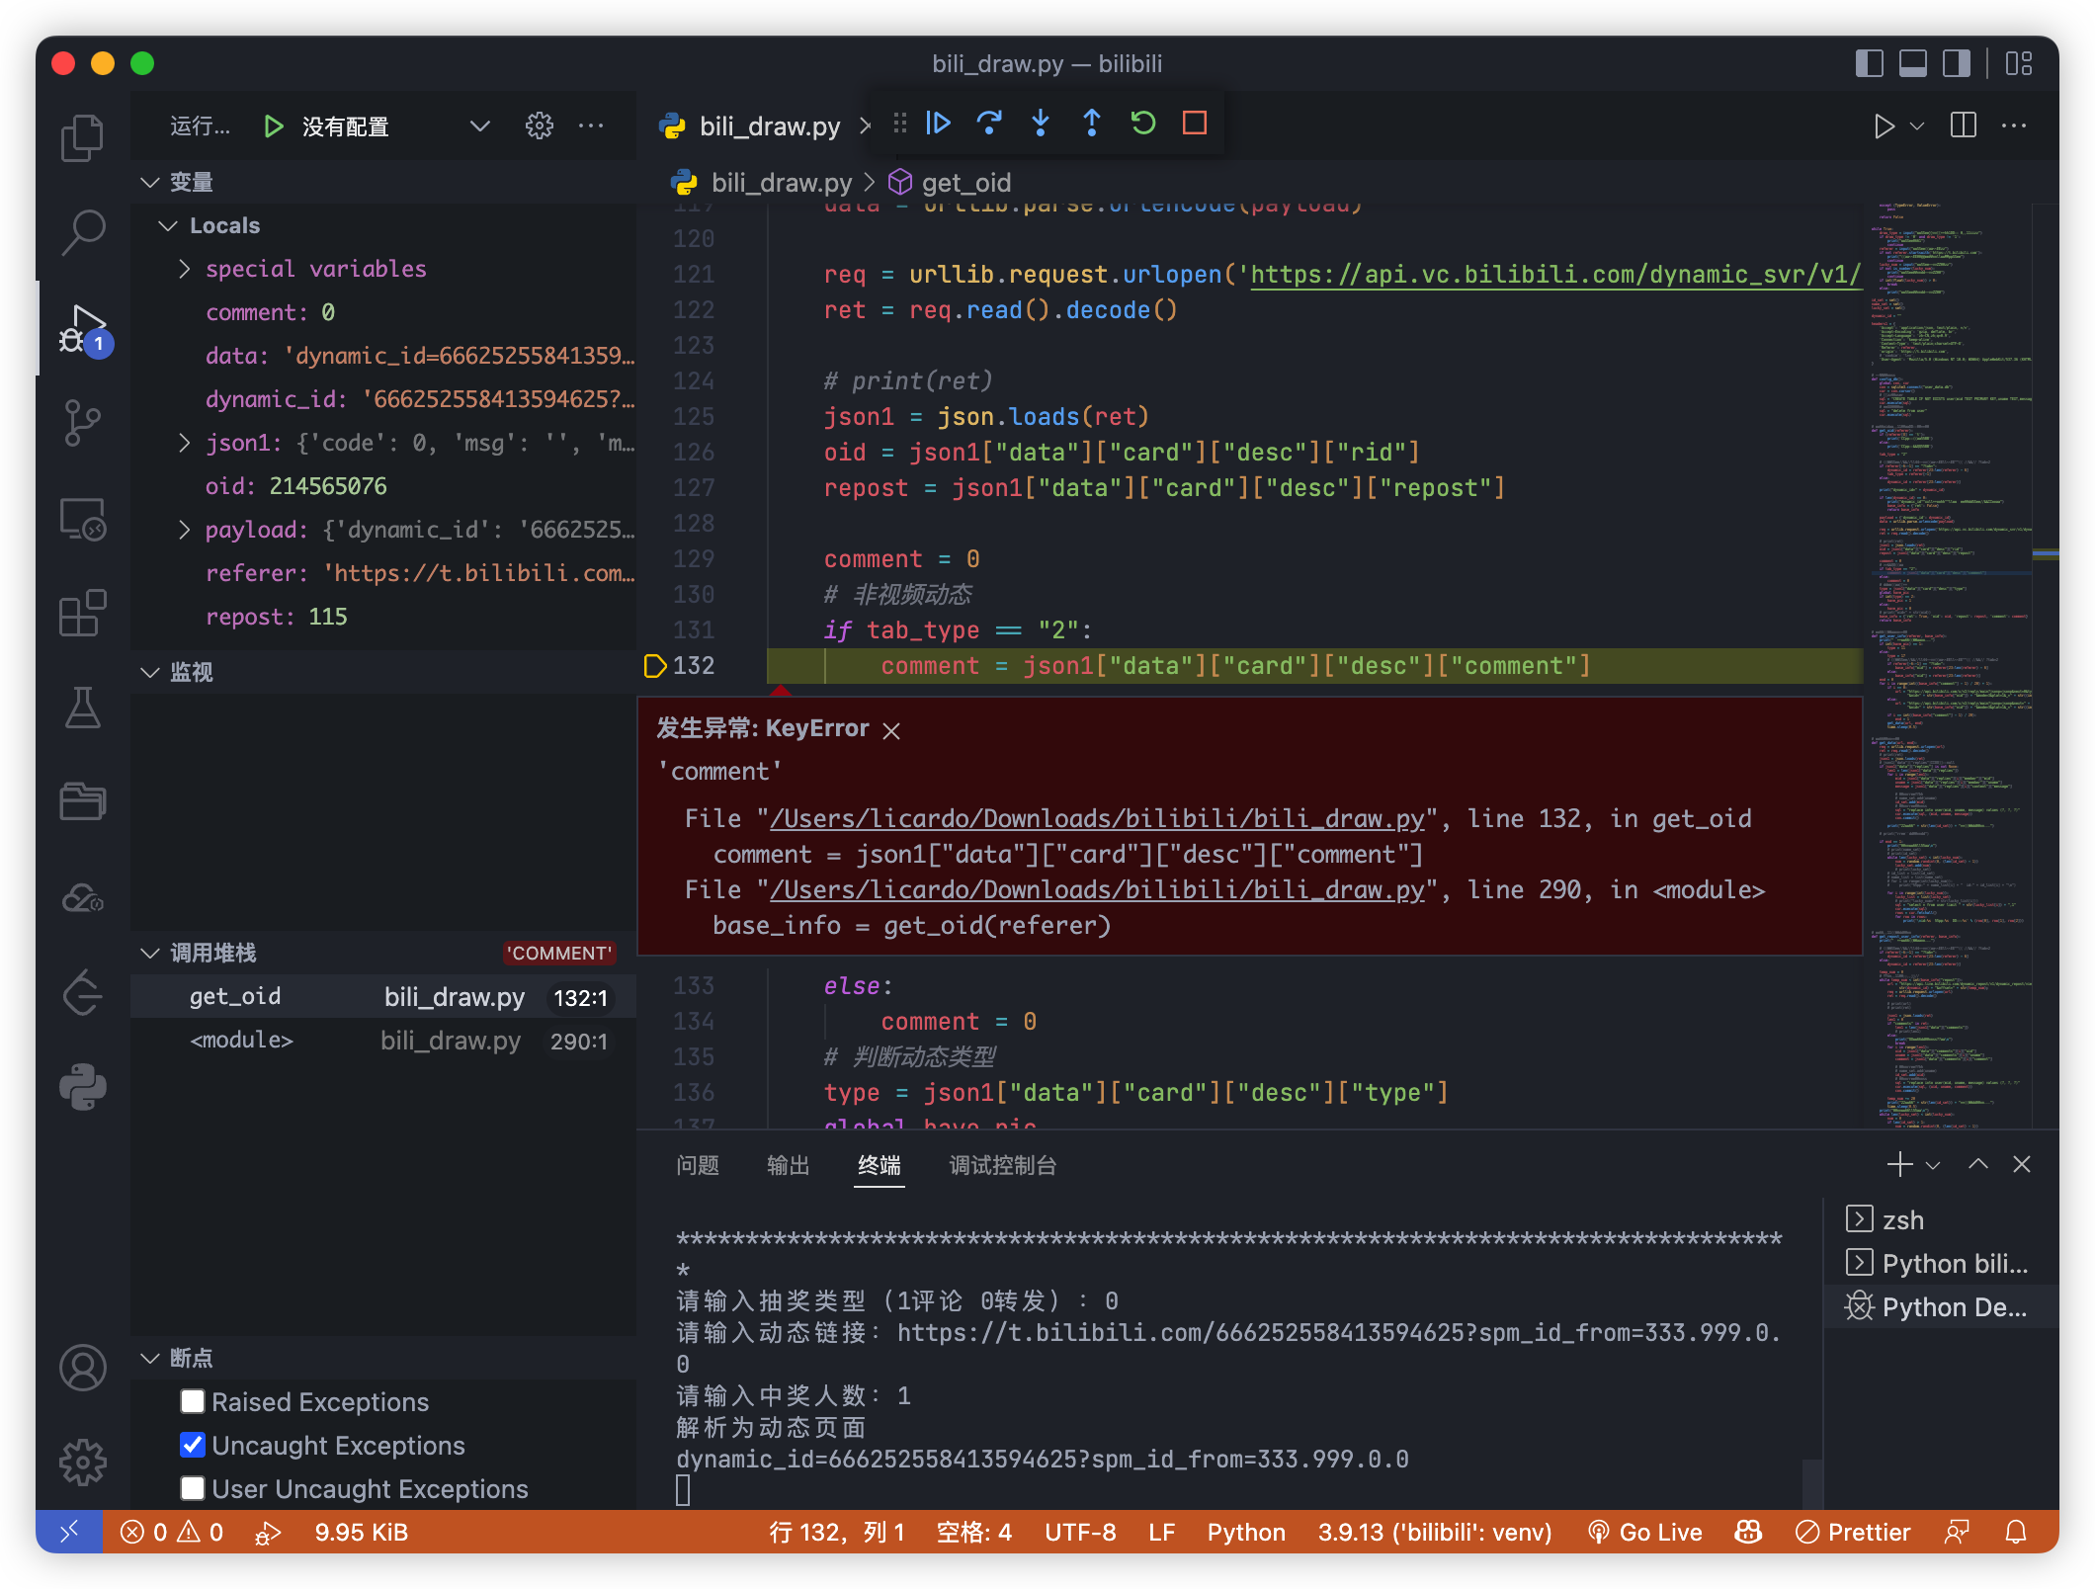
Task: Click Go Live in status bar
Action: coord(1645,1532)
